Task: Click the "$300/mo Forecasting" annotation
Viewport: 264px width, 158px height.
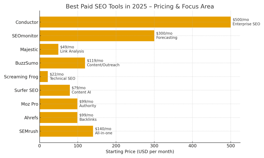Action: [x=167, y=36]
